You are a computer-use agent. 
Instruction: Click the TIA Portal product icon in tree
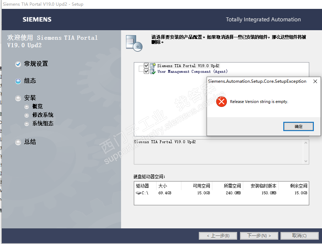[x=153, y=65]
